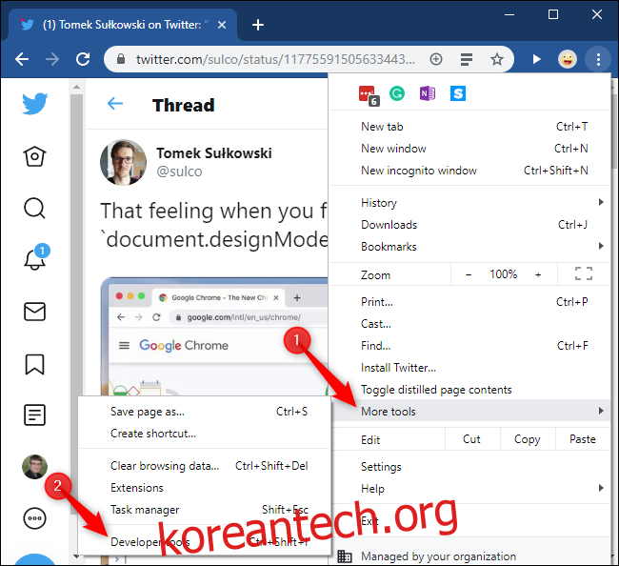The image size is (619, 566).
Task: Open Twitter profile photo in sidebar
Action: coord(34,467)
